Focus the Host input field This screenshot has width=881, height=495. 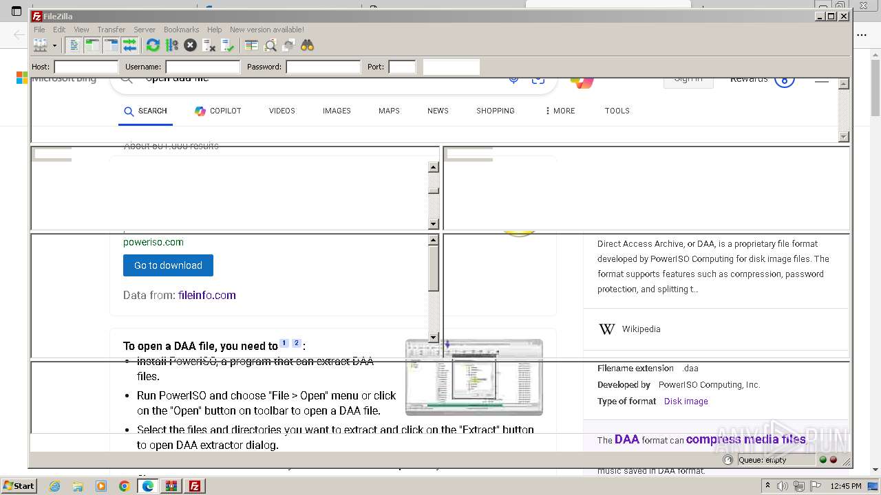tap(86, 67)
